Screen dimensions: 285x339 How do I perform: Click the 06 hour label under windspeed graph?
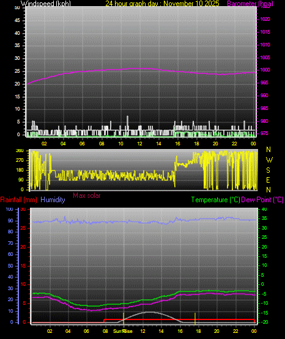point(82,144)
